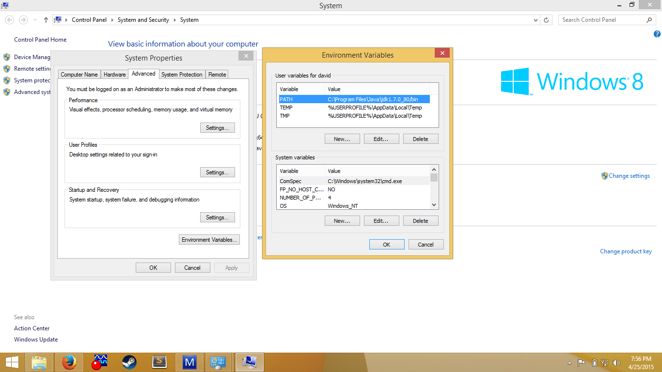Open network tray icon
The width and height of the screenshot is (662, 372).
click(605, 362)
